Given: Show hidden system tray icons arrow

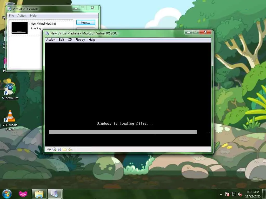Looking at the screenshot, I should pos(221,194).
